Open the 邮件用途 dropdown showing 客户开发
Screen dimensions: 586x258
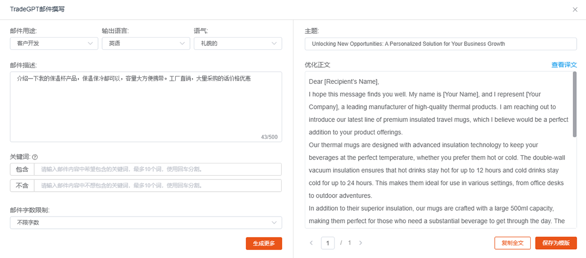(54, 43)
